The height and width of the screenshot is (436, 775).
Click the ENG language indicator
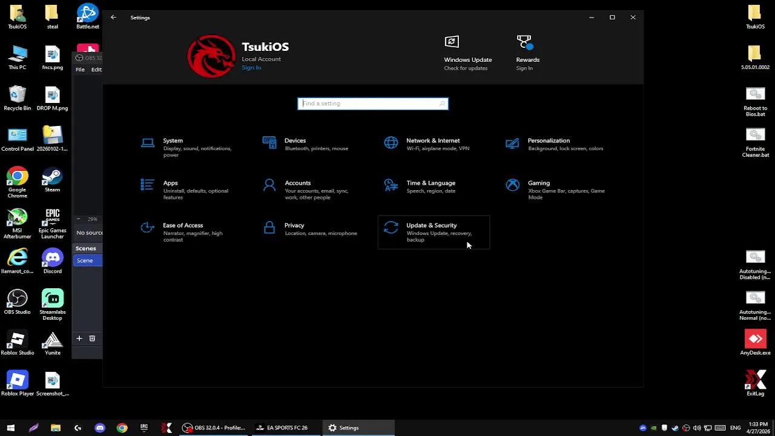point(735,428)
